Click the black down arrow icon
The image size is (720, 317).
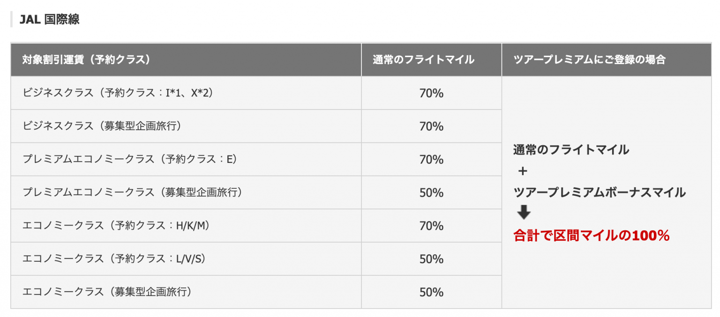click(524, 214)
